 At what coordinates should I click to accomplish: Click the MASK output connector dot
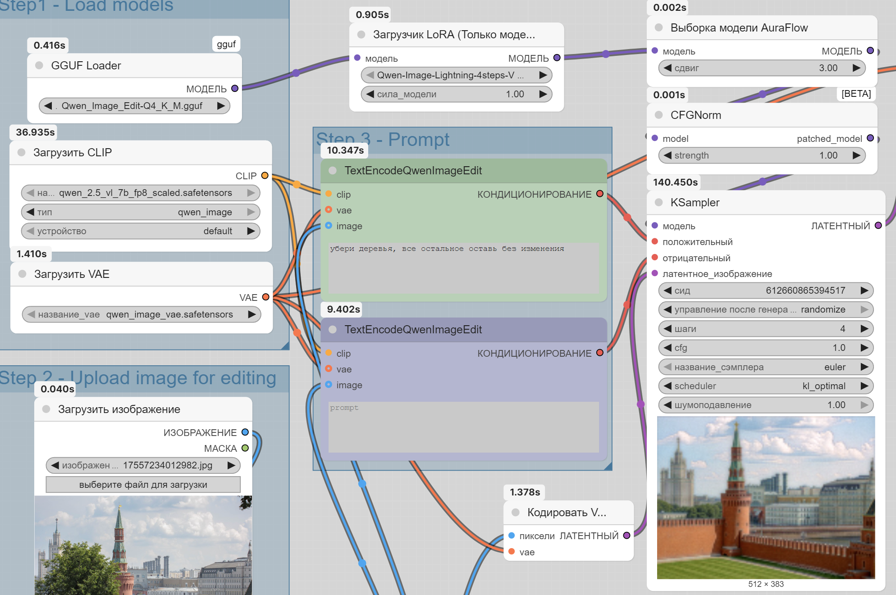click(x=245, y=448)
